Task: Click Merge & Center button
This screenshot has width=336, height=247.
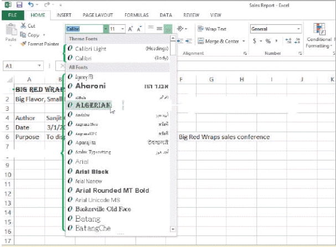Action: pyautogui.click(x=218, y=41)
